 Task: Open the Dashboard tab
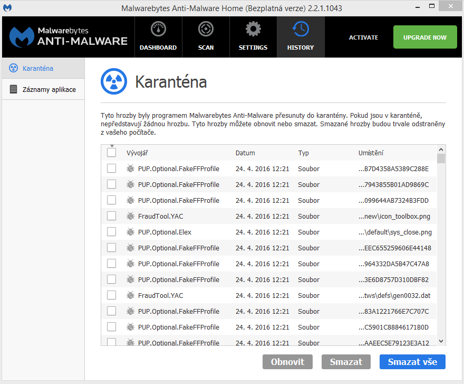[x=158, y=37]
